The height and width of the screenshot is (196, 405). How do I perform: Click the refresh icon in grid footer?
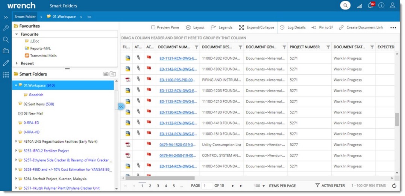click(394, 186)
